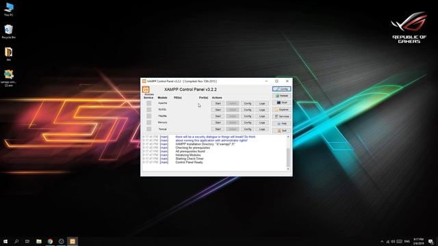Select the Recycle Bin desktop icon
Image resolution: width=438 pixels, height=246 pixels.
[9, 31]
